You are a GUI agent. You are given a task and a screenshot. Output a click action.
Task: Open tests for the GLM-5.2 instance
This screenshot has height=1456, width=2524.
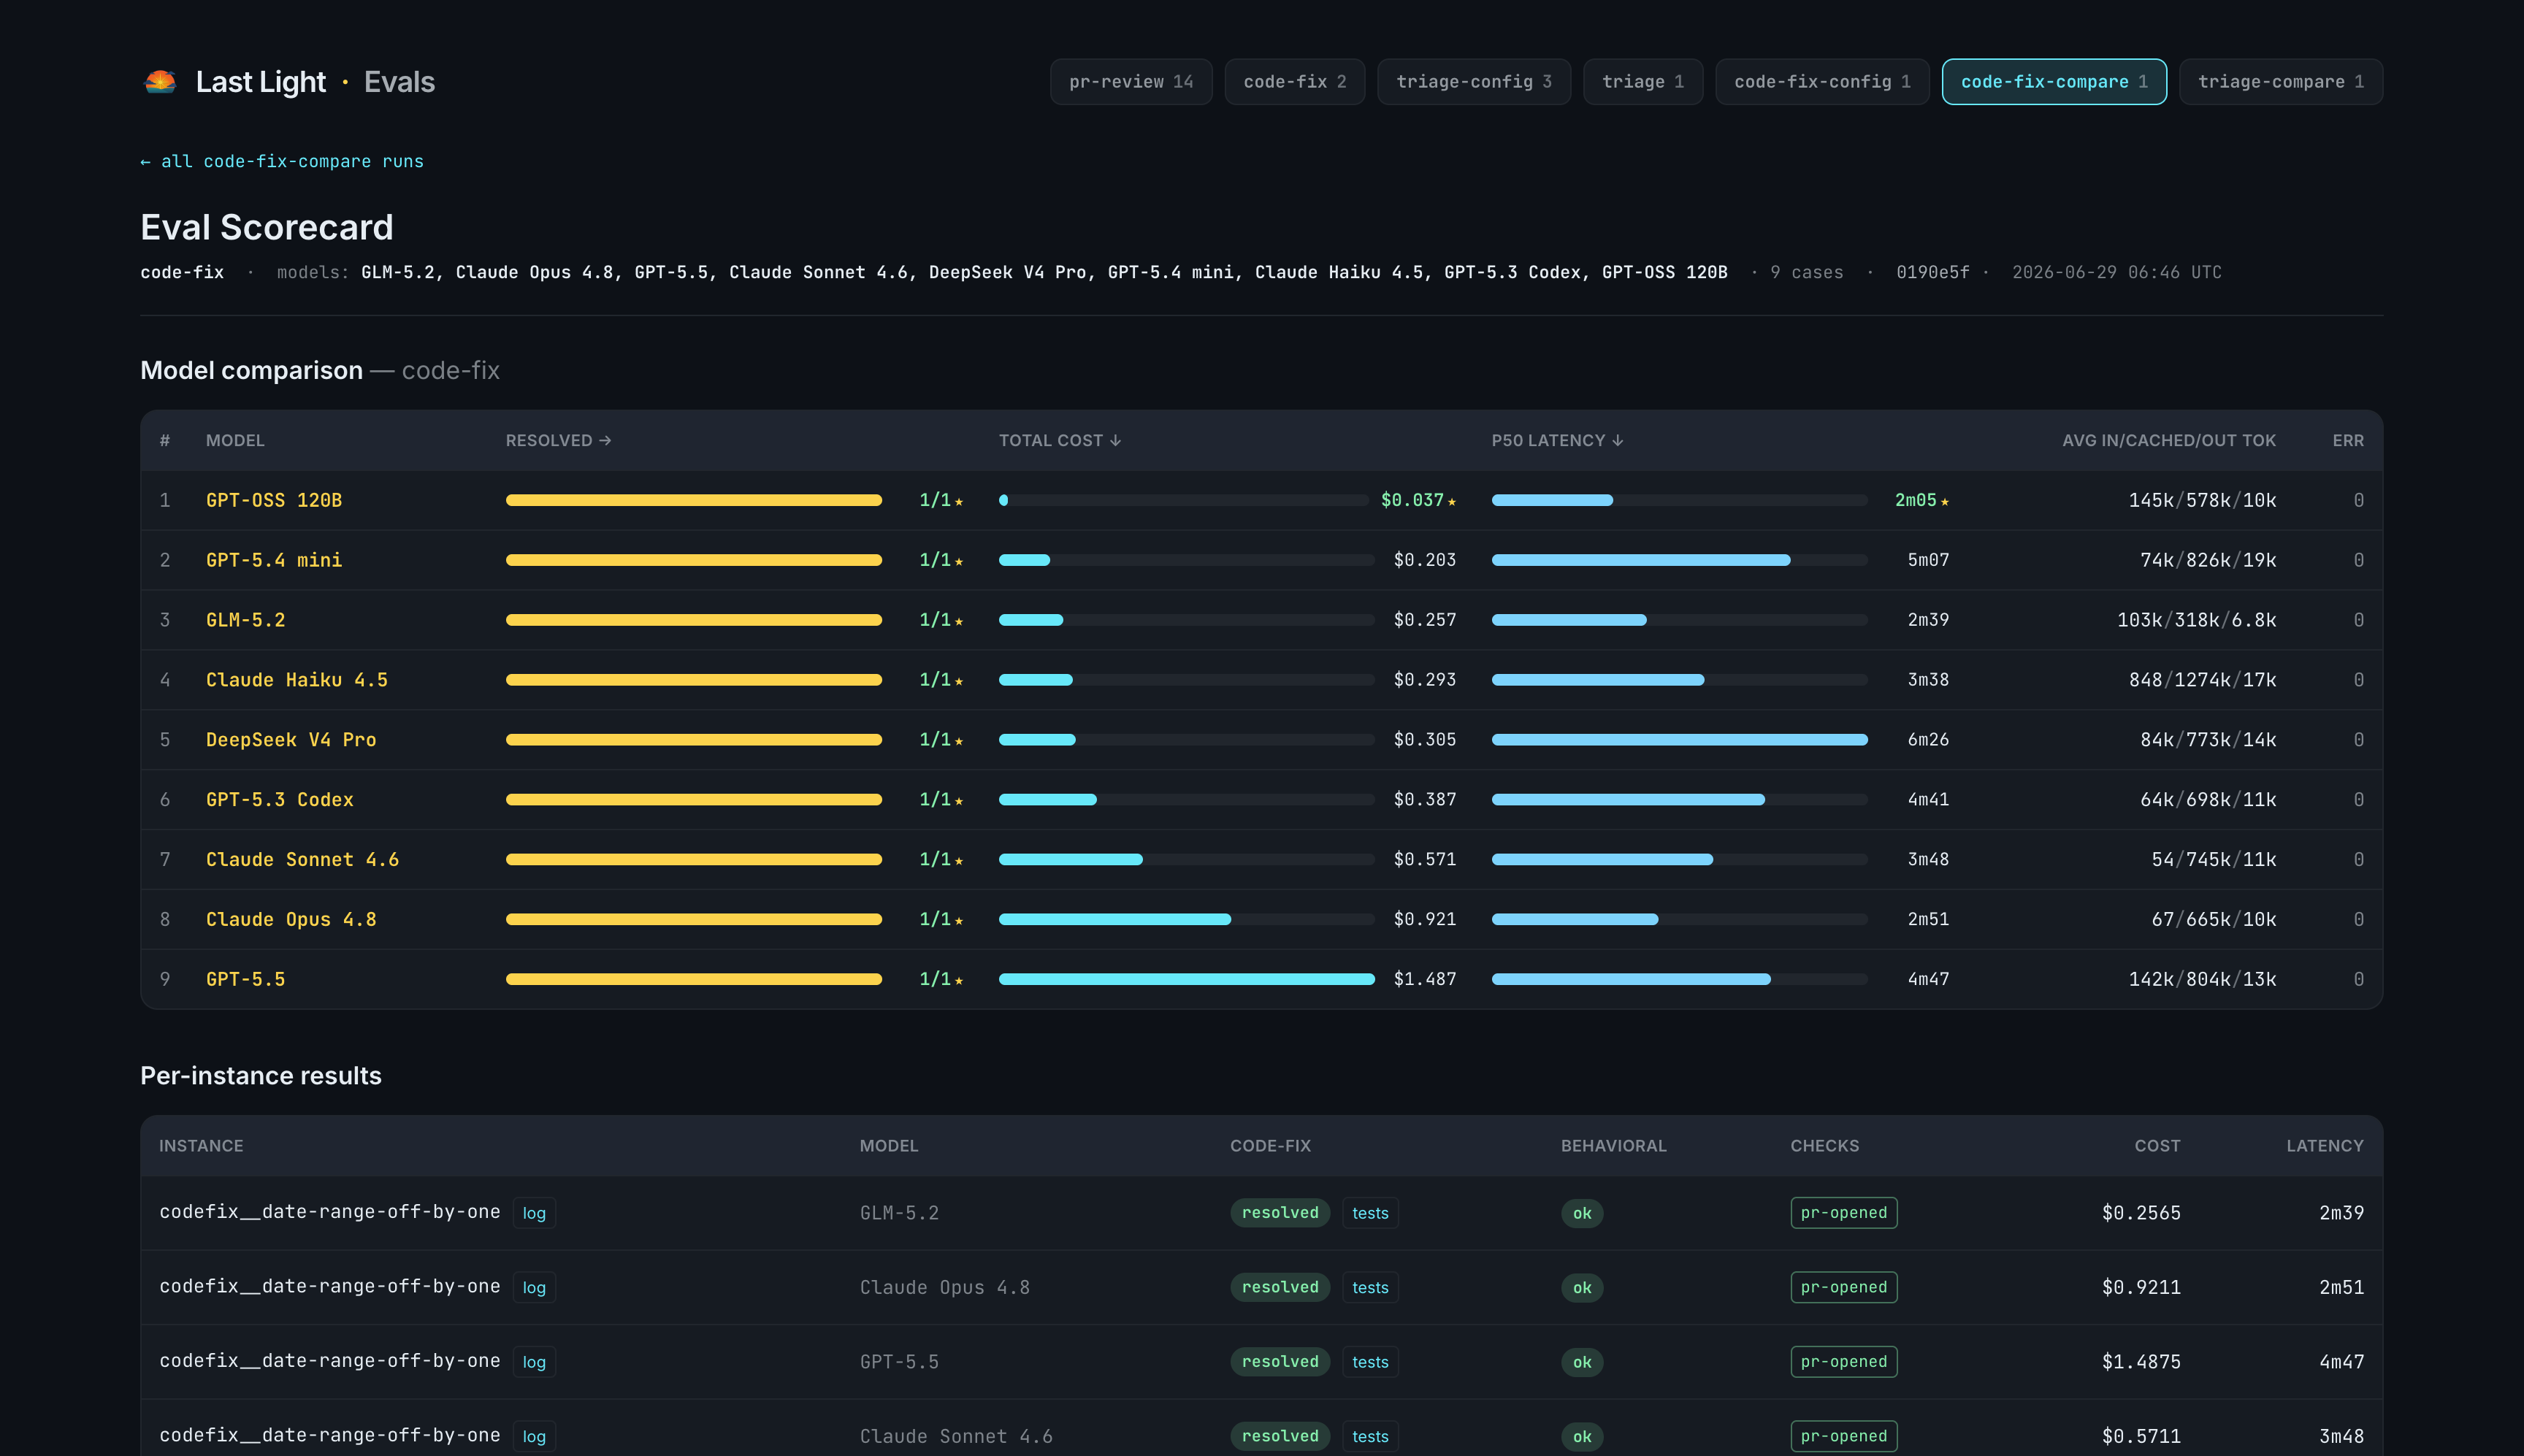[1370, 1213]
